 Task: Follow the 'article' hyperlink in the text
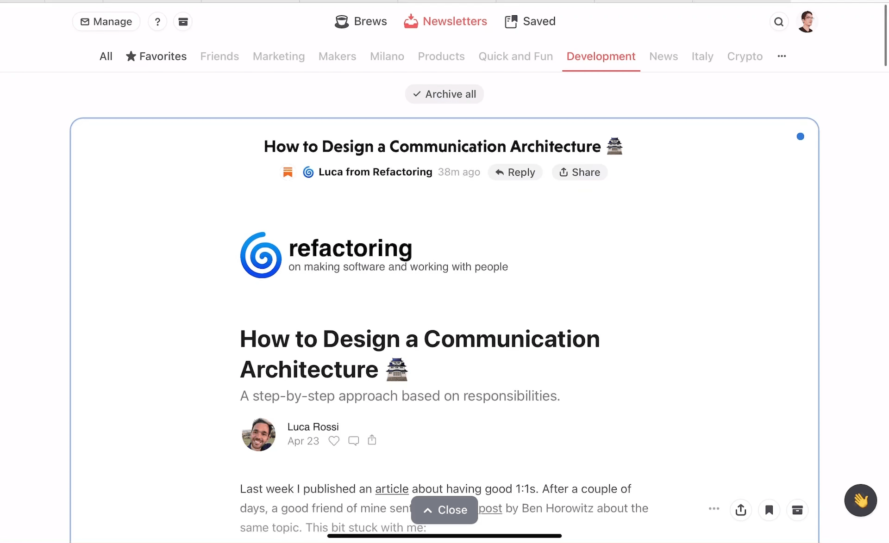pyautogui.click(x=392, y=489)
